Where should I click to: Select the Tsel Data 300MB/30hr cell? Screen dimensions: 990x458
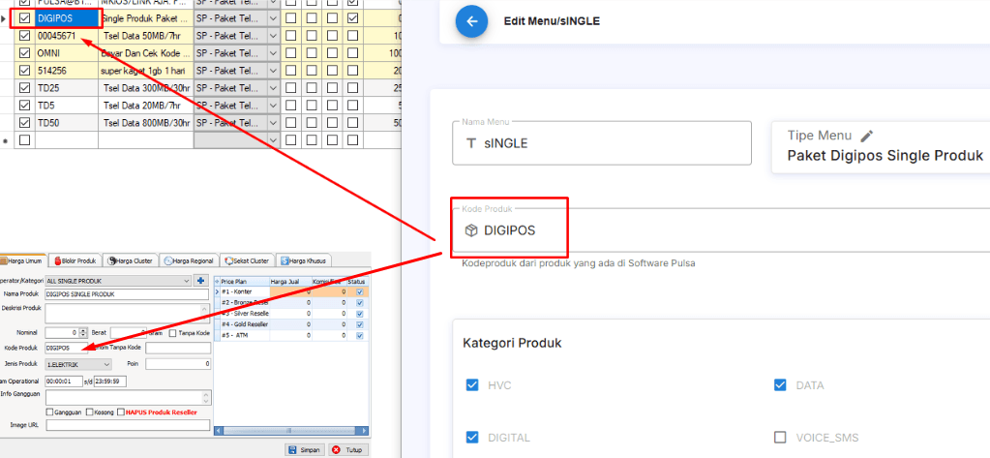(x=146, y=88)
